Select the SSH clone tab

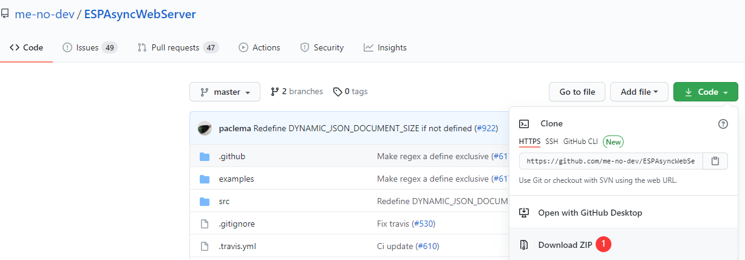[551, 142]
